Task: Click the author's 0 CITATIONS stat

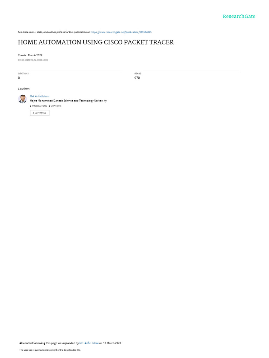Action: (x=55, y=106)
